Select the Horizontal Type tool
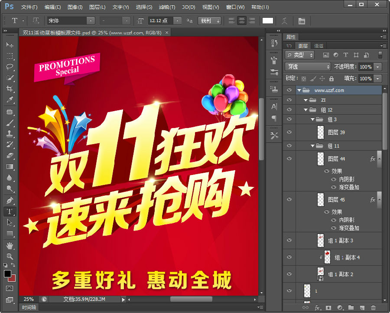Image resolution: width=390 pixels, height=313 pixels. (10, 211)
